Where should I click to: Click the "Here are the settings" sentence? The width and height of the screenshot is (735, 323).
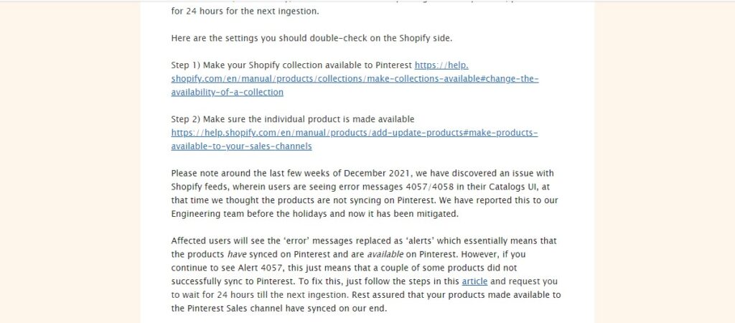pyautogui.click(x=312, y=39)
